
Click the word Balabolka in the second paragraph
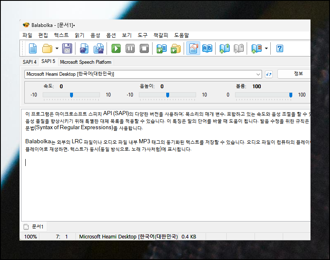pos(38,142)
